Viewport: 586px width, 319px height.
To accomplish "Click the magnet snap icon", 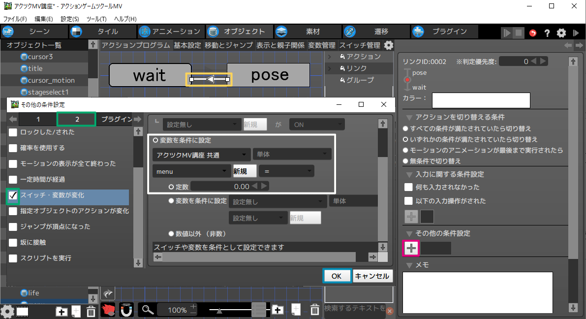I will 126,310.
